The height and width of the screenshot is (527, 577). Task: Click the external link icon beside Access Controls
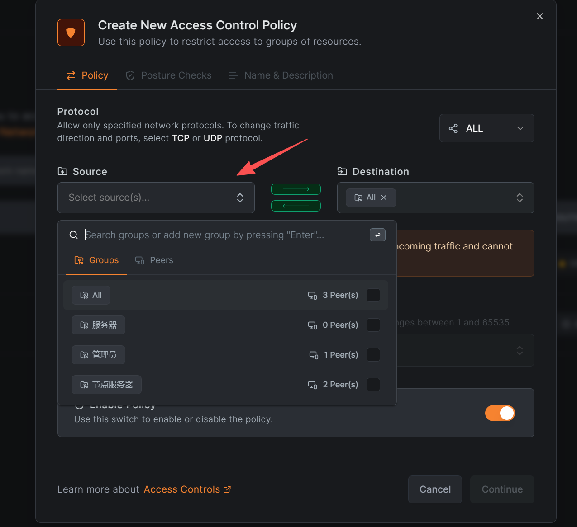227,489
